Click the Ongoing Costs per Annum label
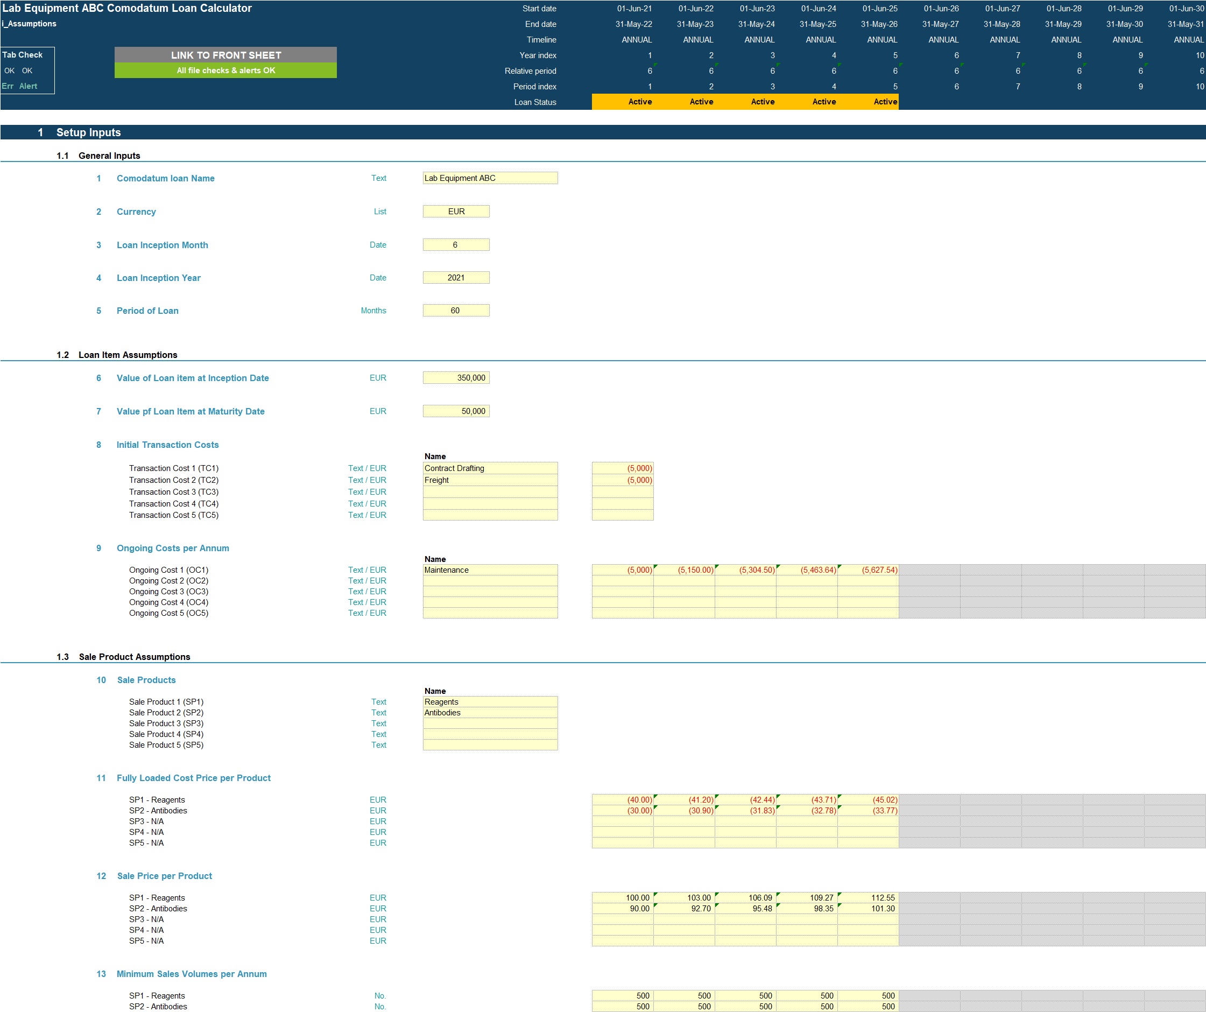Viewport: 1206px width, 1012px height. [x=173, y=549]
